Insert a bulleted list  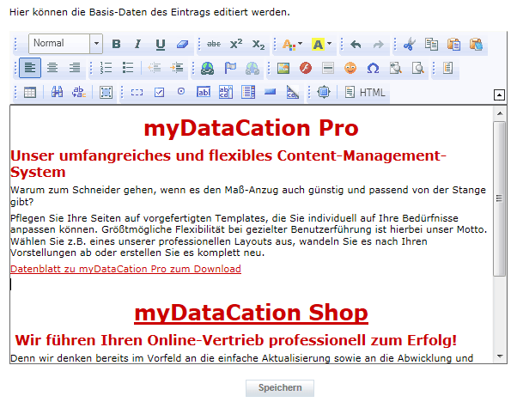[128, 68]
